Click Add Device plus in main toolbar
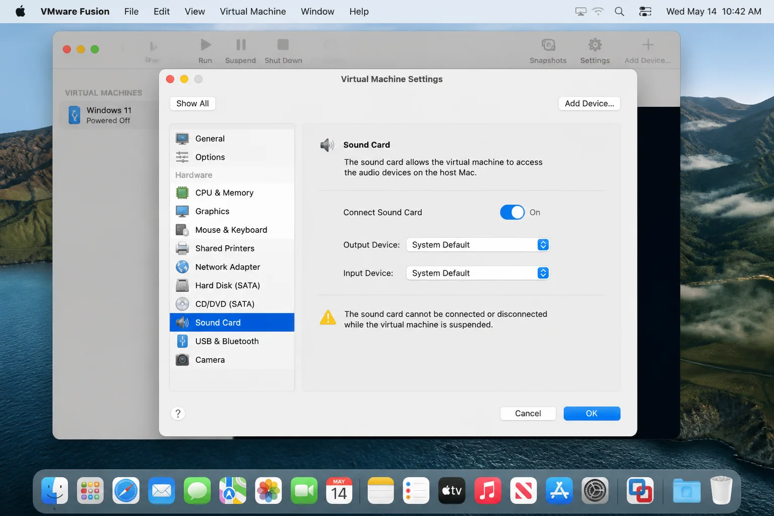The width and height of the screenshot is (774, 516). point(648,51)
